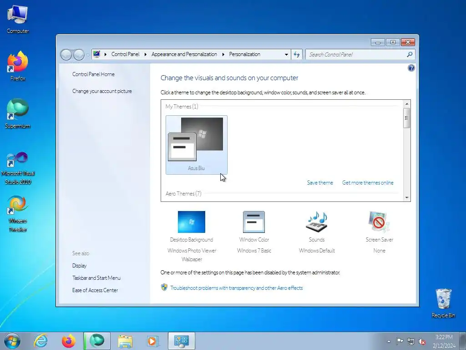Open the network icon in the tray
This screenshot has height=350, width=466.
click(411, 341)
